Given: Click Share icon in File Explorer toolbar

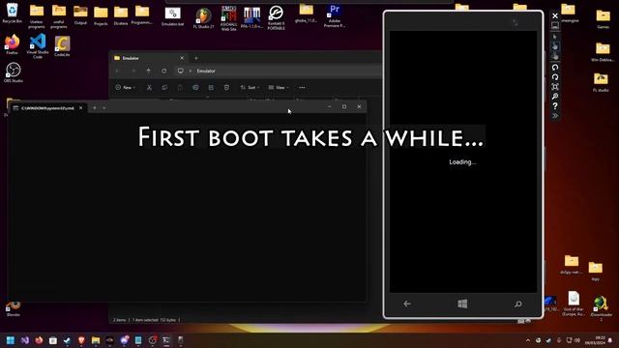Looking at the screenshot, I should click(x=211, y=87).
